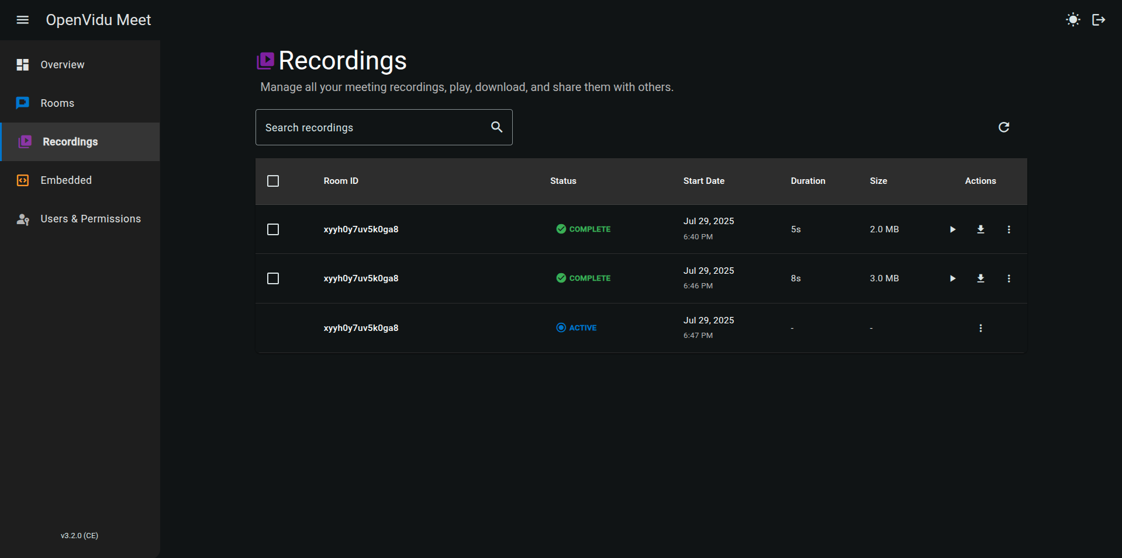Open Users & Permissions
The image size is (1122, 558).
(x=91, y=219)
